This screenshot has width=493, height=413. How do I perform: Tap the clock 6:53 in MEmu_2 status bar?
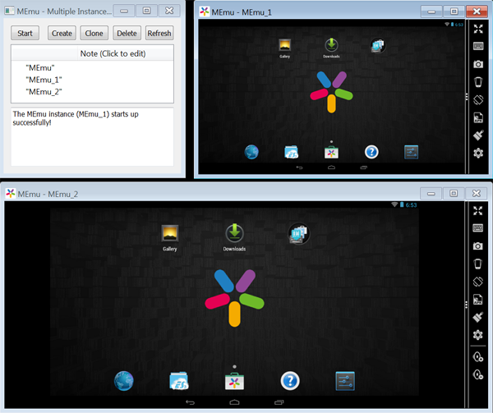coord(411,205)
